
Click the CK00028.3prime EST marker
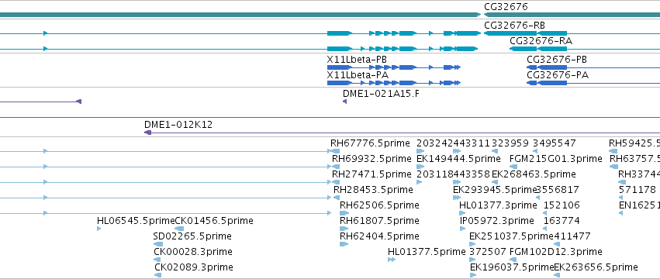point(158,260)
